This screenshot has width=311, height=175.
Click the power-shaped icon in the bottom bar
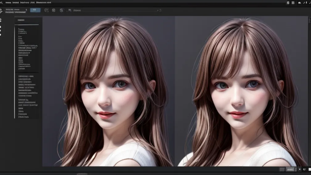304,169
